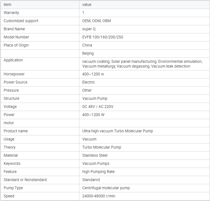210x201 pixels.
Task: Select the 'Electric' power source value
Action: pyautogui.click(x=88, y=82)
